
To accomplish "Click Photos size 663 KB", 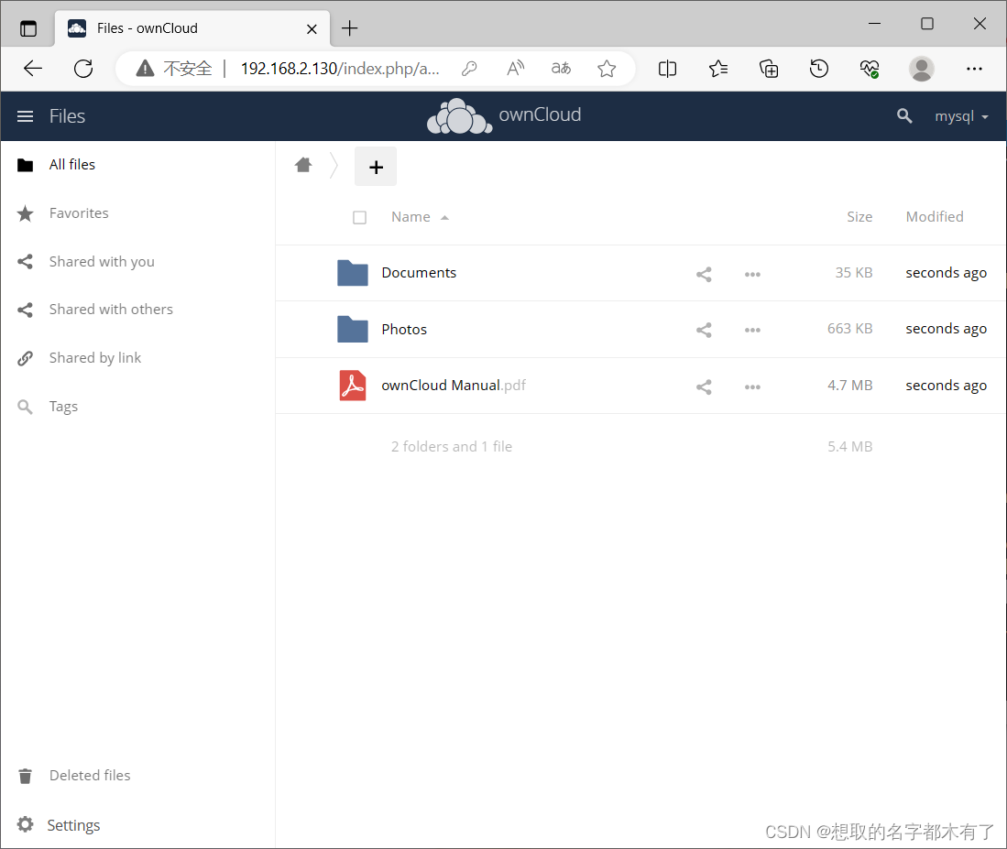I will pos(849,329).
